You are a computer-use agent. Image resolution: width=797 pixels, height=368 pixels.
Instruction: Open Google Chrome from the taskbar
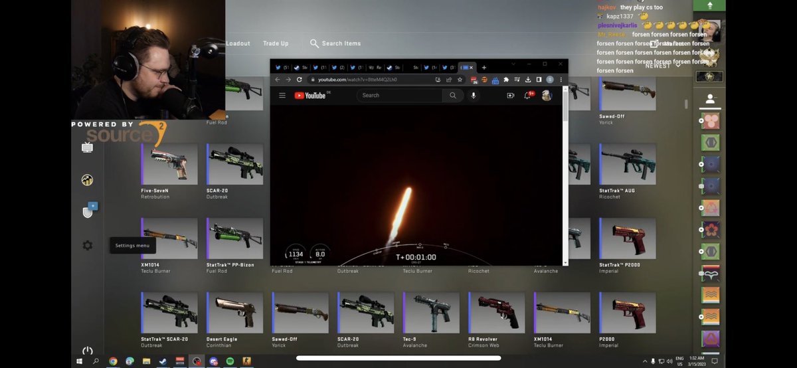coord(113,361)
